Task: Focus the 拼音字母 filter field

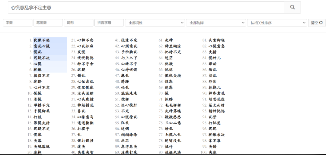Action: click(x=109, y=23)
